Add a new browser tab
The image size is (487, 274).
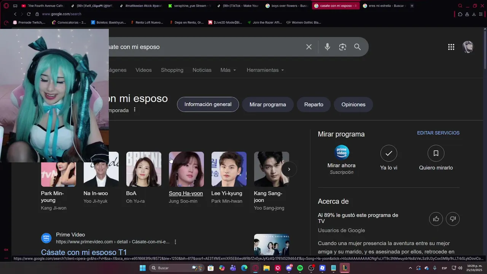pos(412,6)
